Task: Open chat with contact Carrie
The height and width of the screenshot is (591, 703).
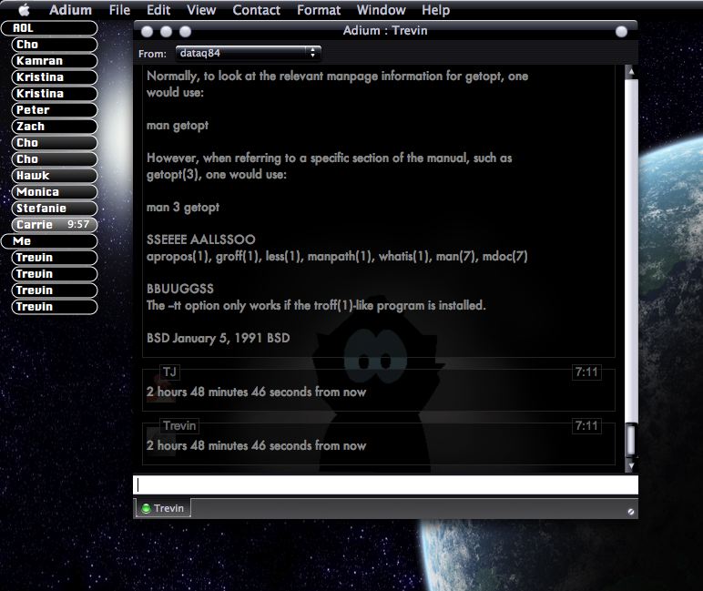Action: point(55,224)
